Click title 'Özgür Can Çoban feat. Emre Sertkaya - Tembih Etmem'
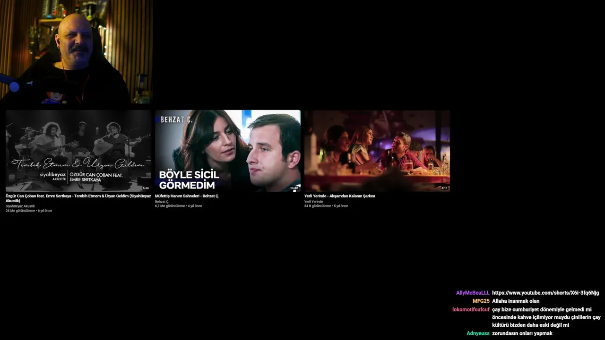 click(x=78, y=198)
